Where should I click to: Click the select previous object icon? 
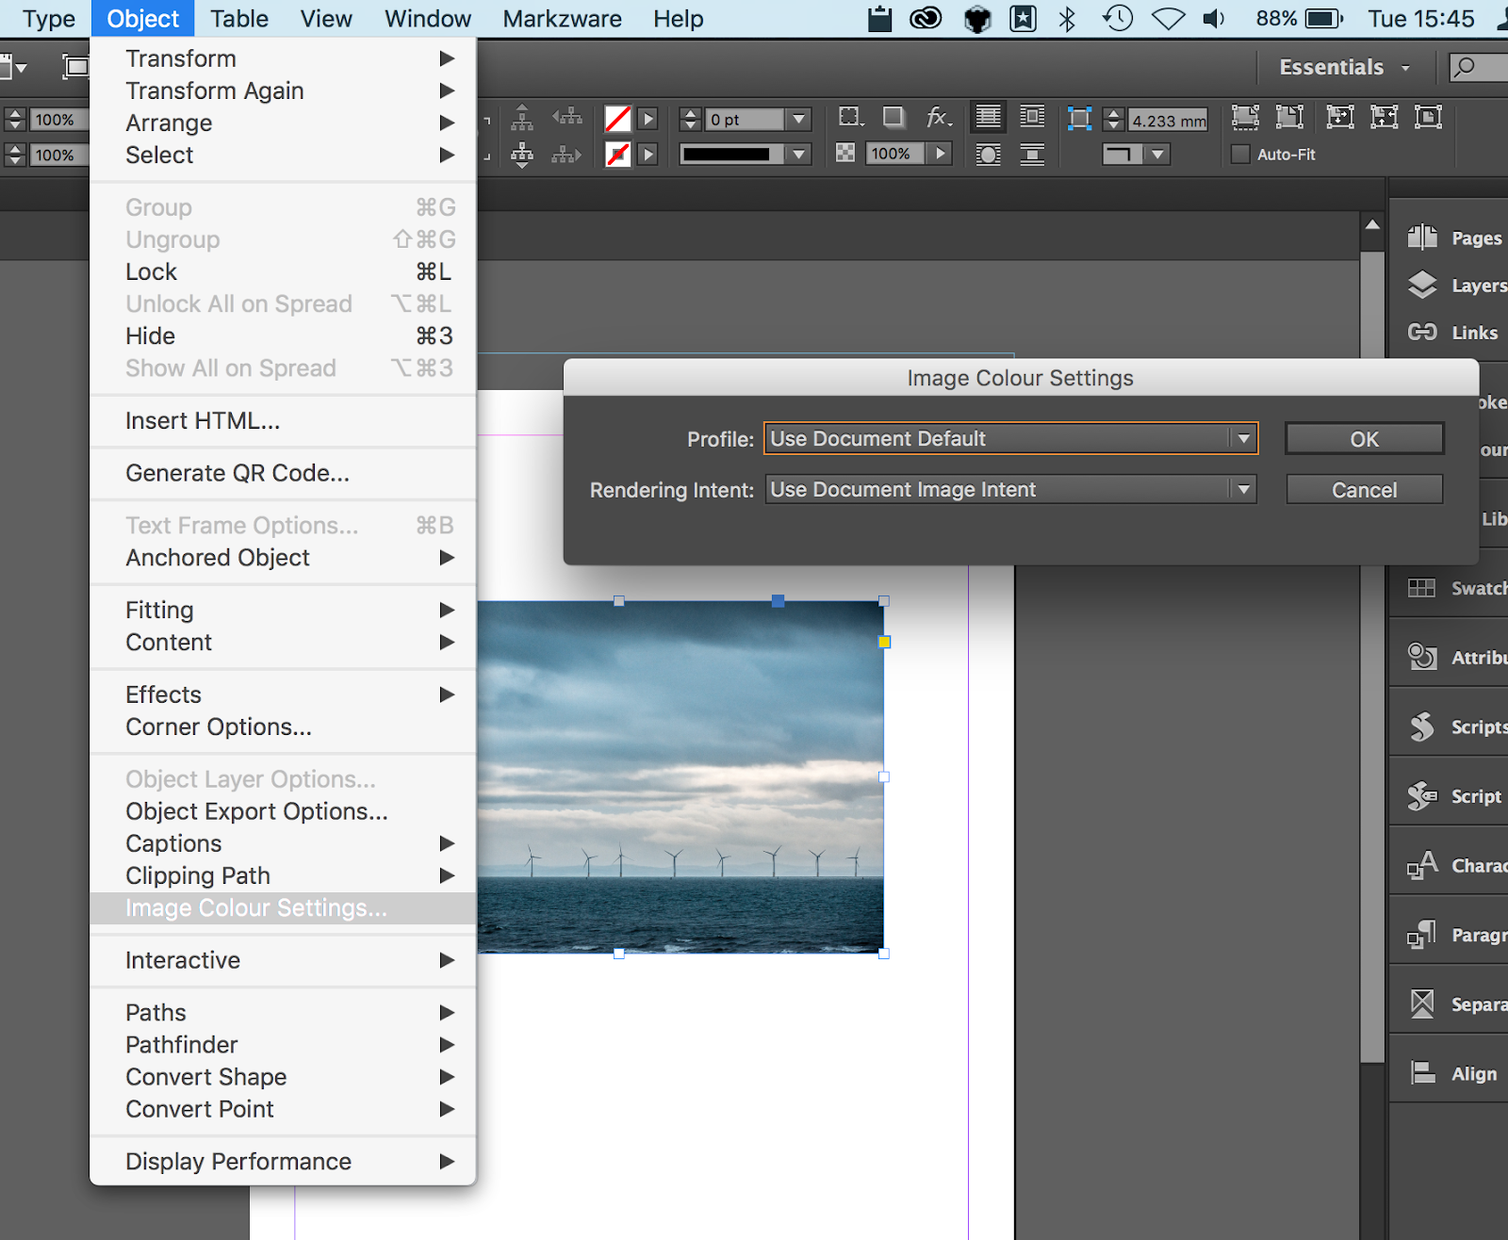(x=567, y=117)
